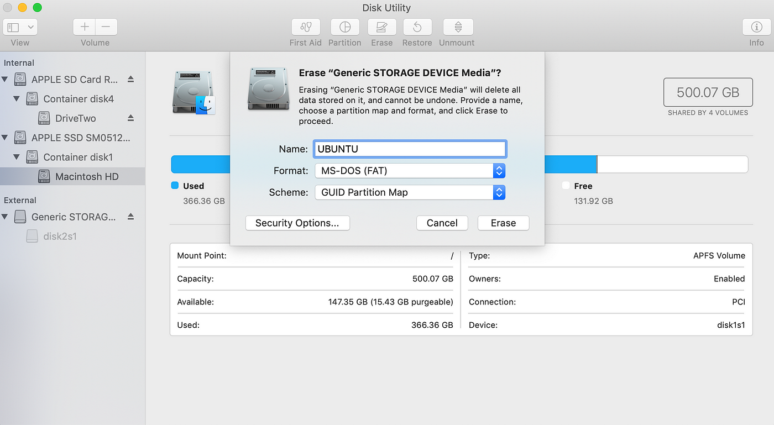Open the Partition tool
This screenshot has height=425, width=774.
[x=345, y=27]
